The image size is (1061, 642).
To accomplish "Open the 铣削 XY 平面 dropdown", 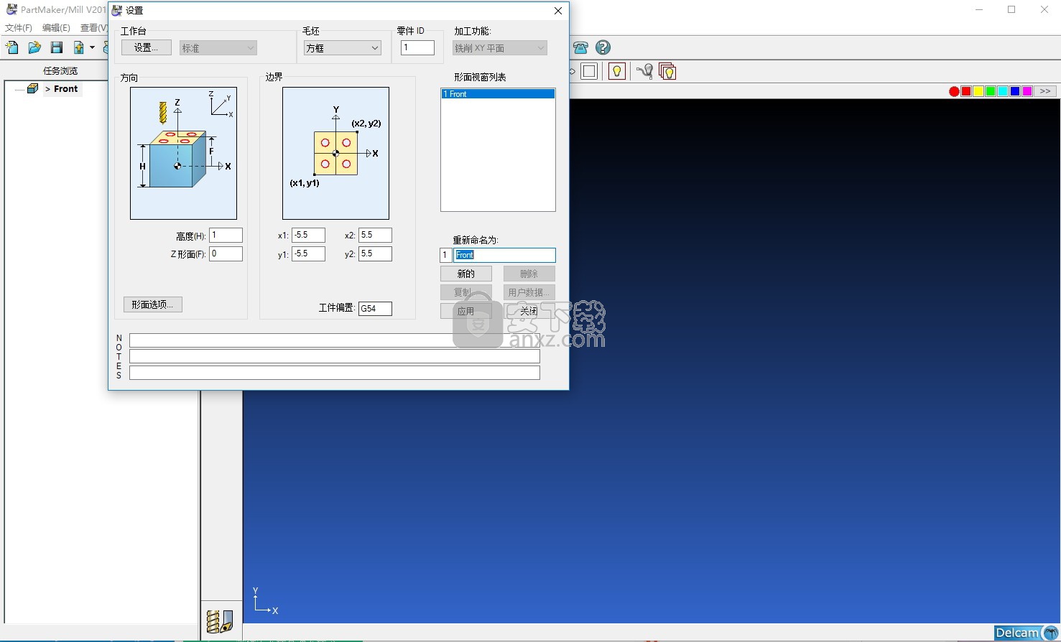I will coord(499,47).
